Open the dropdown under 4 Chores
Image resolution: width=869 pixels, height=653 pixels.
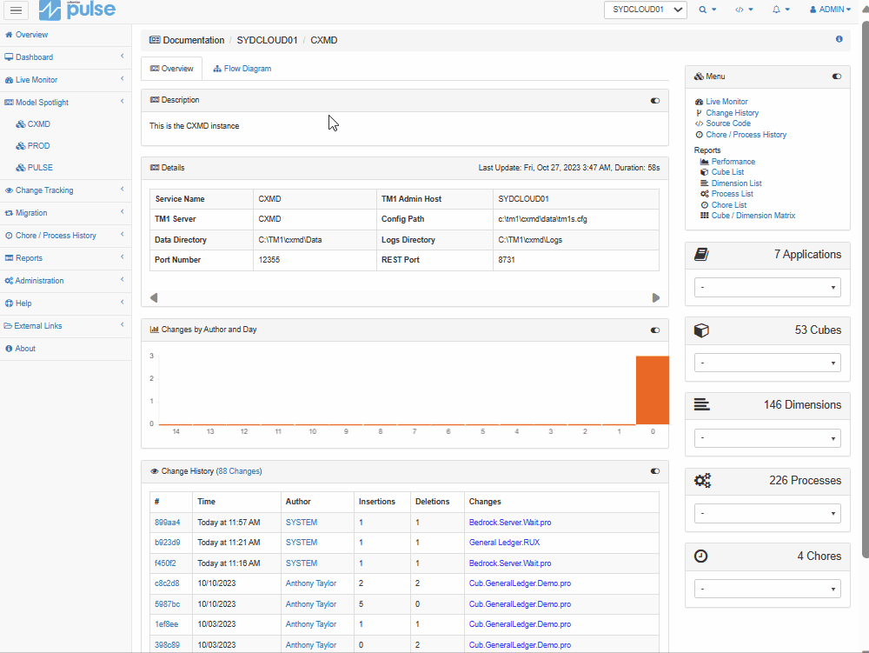point(767,589)
